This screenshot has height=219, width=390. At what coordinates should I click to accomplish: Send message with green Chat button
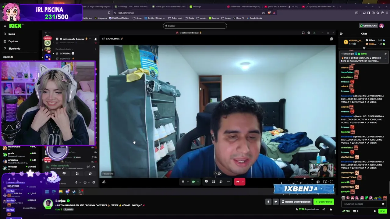pyautogui.click(x=383, y=211)
